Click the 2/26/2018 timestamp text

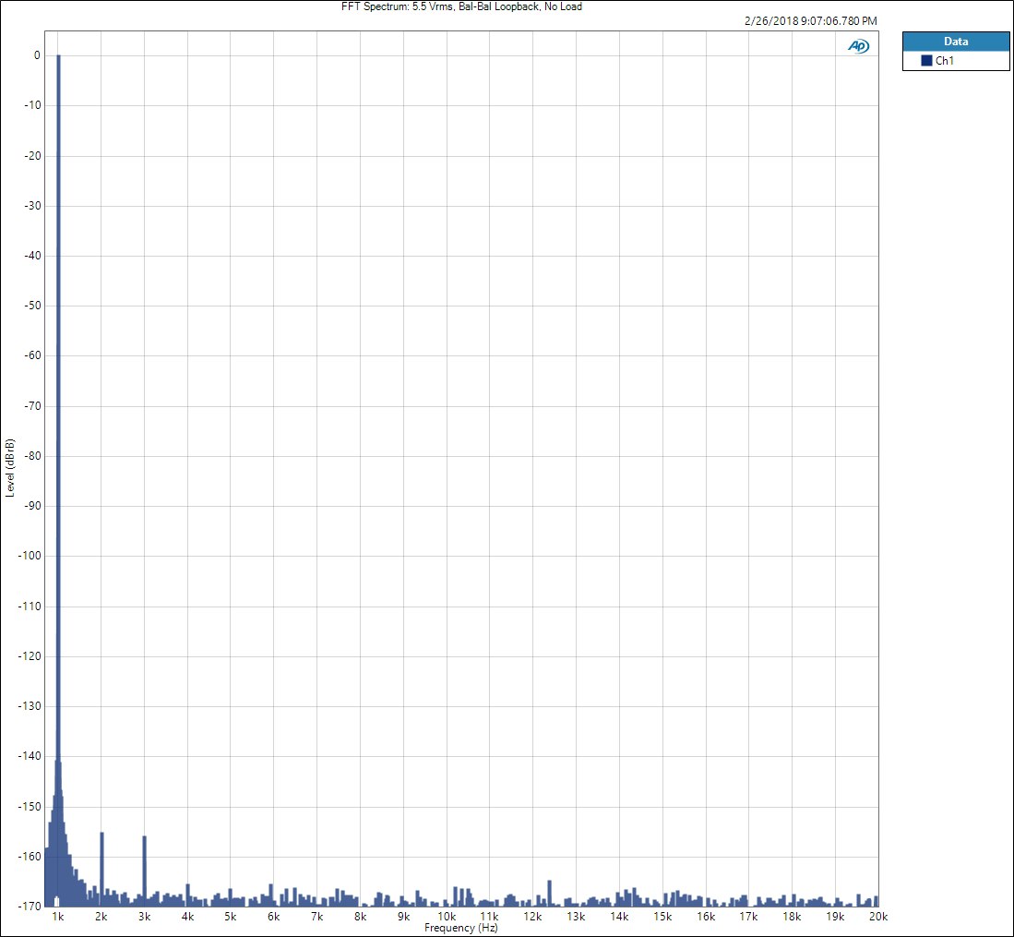[809, 20]
